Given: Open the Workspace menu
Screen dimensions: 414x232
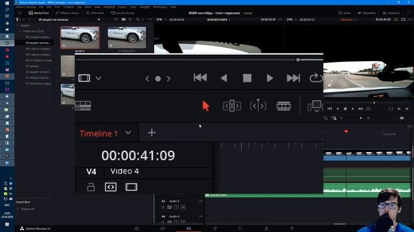Looking at the screenshot, I should tap(160, 7).
